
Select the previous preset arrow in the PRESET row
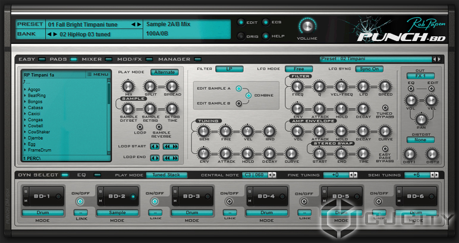click(x=133, y=24)
